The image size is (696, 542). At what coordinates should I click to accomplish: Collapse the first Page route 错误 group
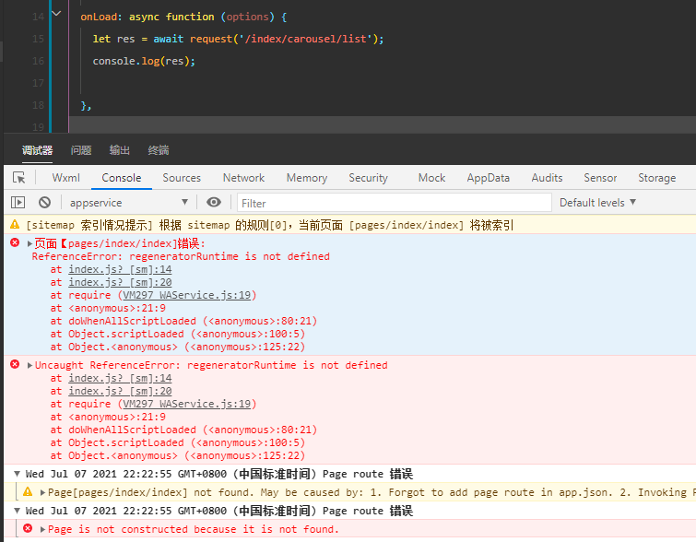17,473
